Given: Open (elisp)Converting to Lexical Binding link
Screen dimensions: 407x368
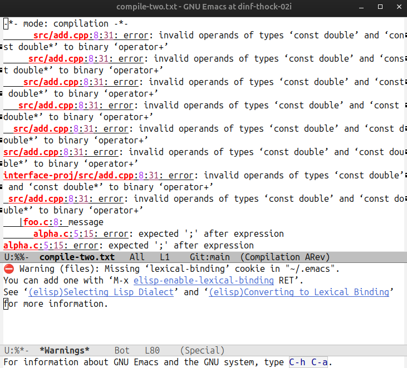Looking at the screenshot, I should pos(299,292).
